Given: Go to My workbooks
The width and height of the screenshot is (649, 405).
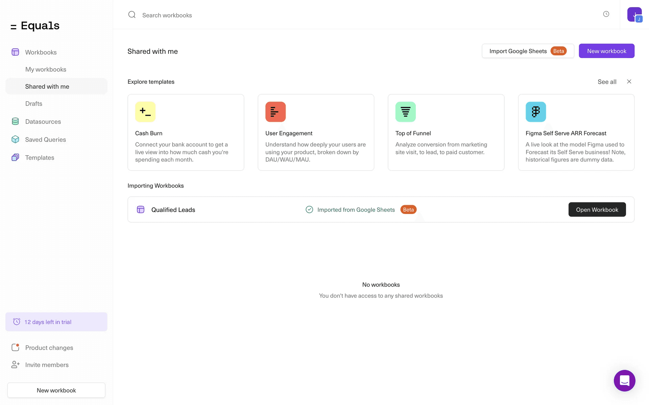Looking at the screenshot, I should pos(46,69).
